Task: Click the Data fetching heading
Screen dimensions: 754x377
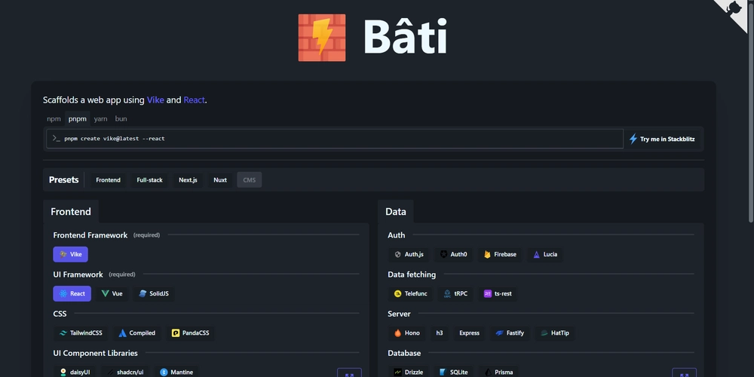Action: (412, 274)
